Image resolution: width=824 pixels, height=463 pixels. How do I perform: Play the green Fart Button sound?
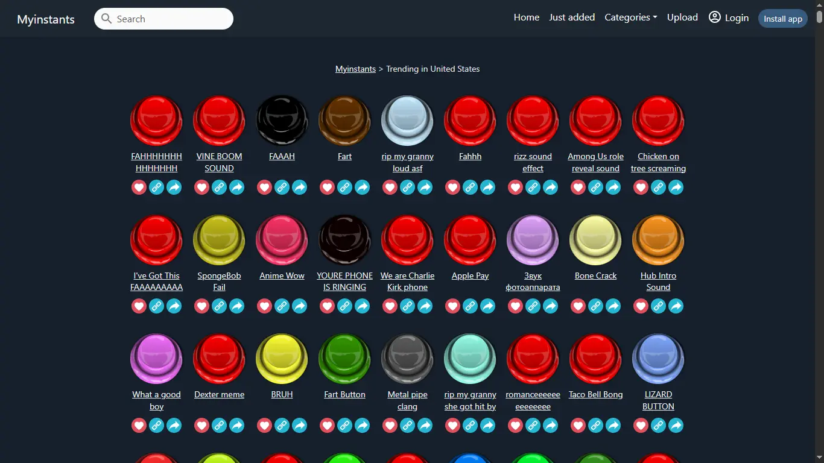344,359
